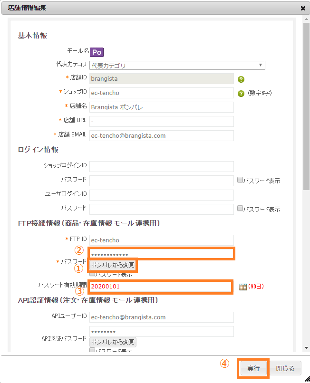Toggle パスワード表示 for shop login password
The image size is (310, 383).
240,180
